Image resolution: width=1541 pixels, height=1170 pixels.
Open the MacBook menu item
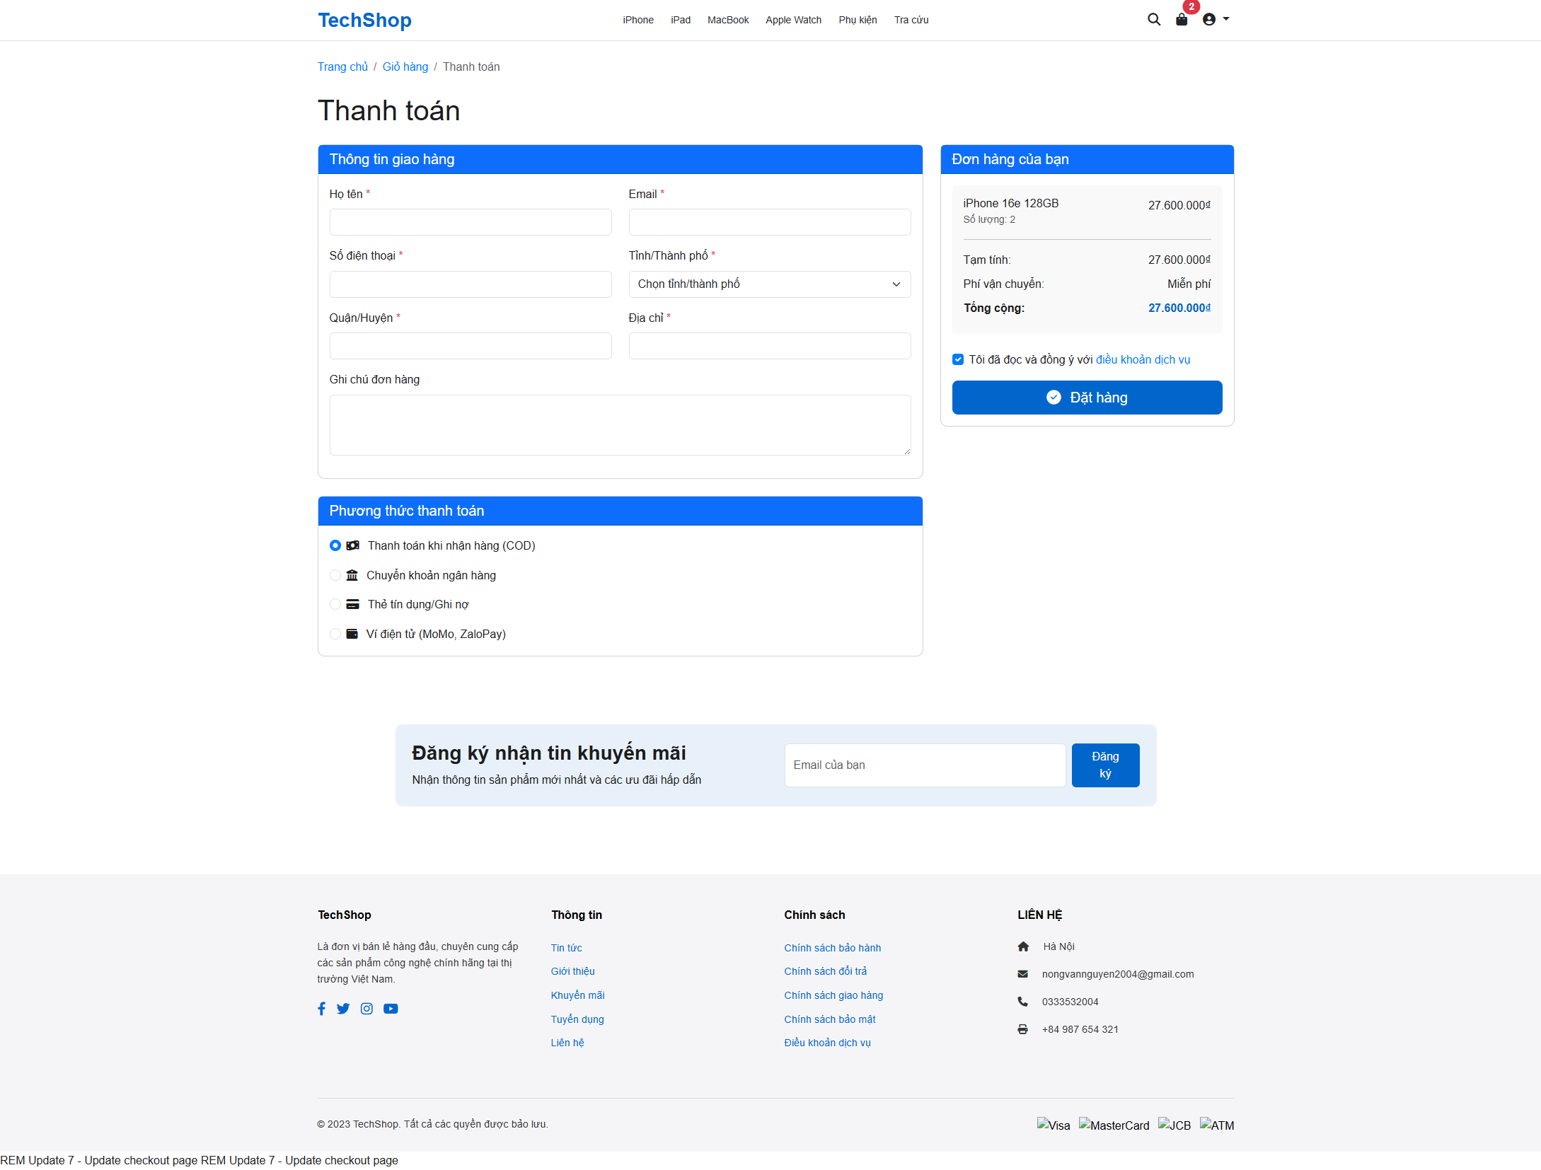pyautogui.click(x=727, y=20)
